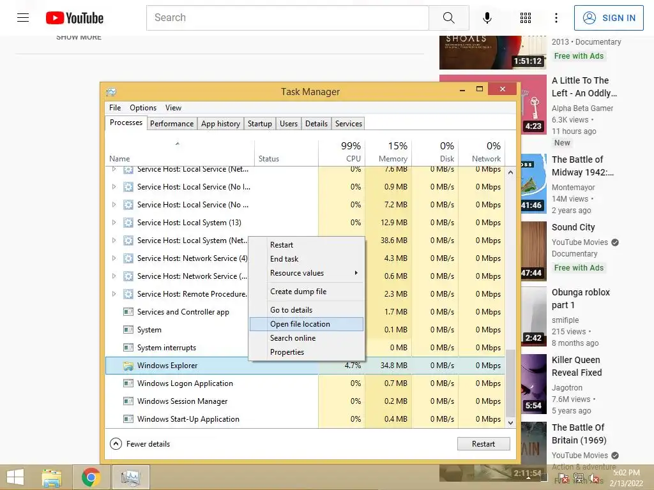Click the YouTube SIGN IN button
Screen dimensions: 654x490
609,18
